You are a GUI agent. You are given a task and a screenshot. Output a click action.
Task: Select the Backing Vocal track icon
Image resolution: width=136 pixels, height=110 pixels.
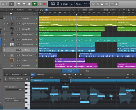(12, 55)
